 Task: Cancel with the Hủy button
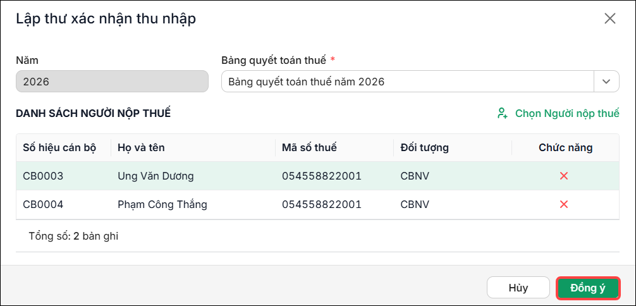tap(518, 288)
